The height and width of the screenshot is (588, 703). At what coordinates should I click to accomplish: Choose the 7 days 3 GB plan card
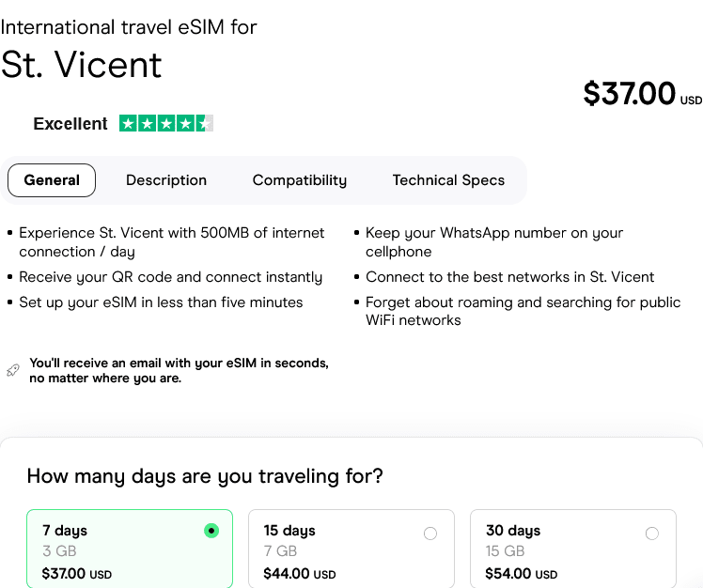click(x=129, y=551)
